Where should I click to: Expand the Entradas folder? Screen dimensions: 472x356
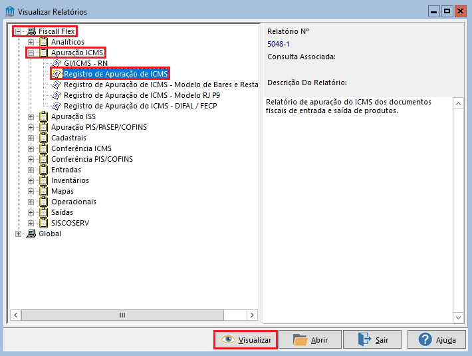point(31,170)
